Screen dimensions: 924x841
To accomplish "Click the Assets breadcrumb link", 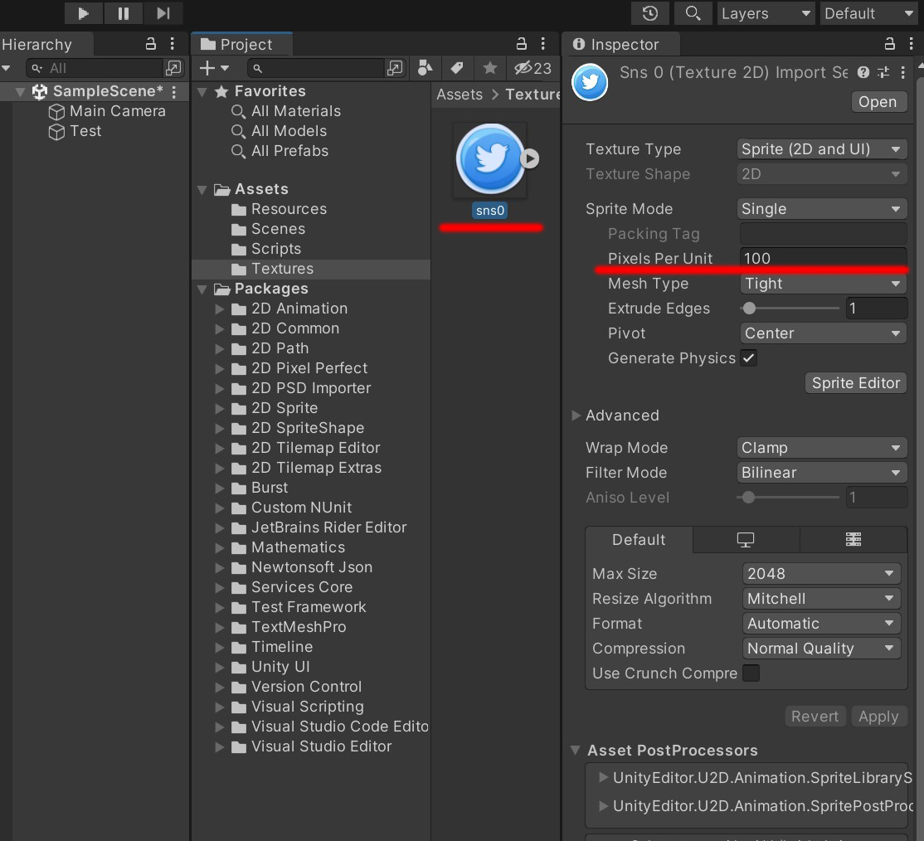I will 460,95.
